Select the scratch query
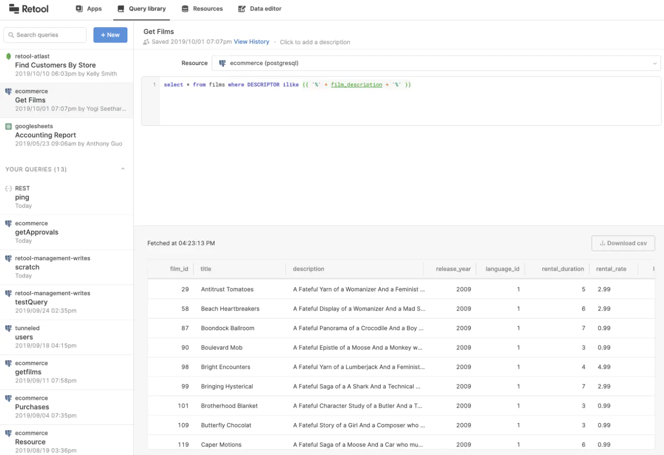 [x=67, y=267]
